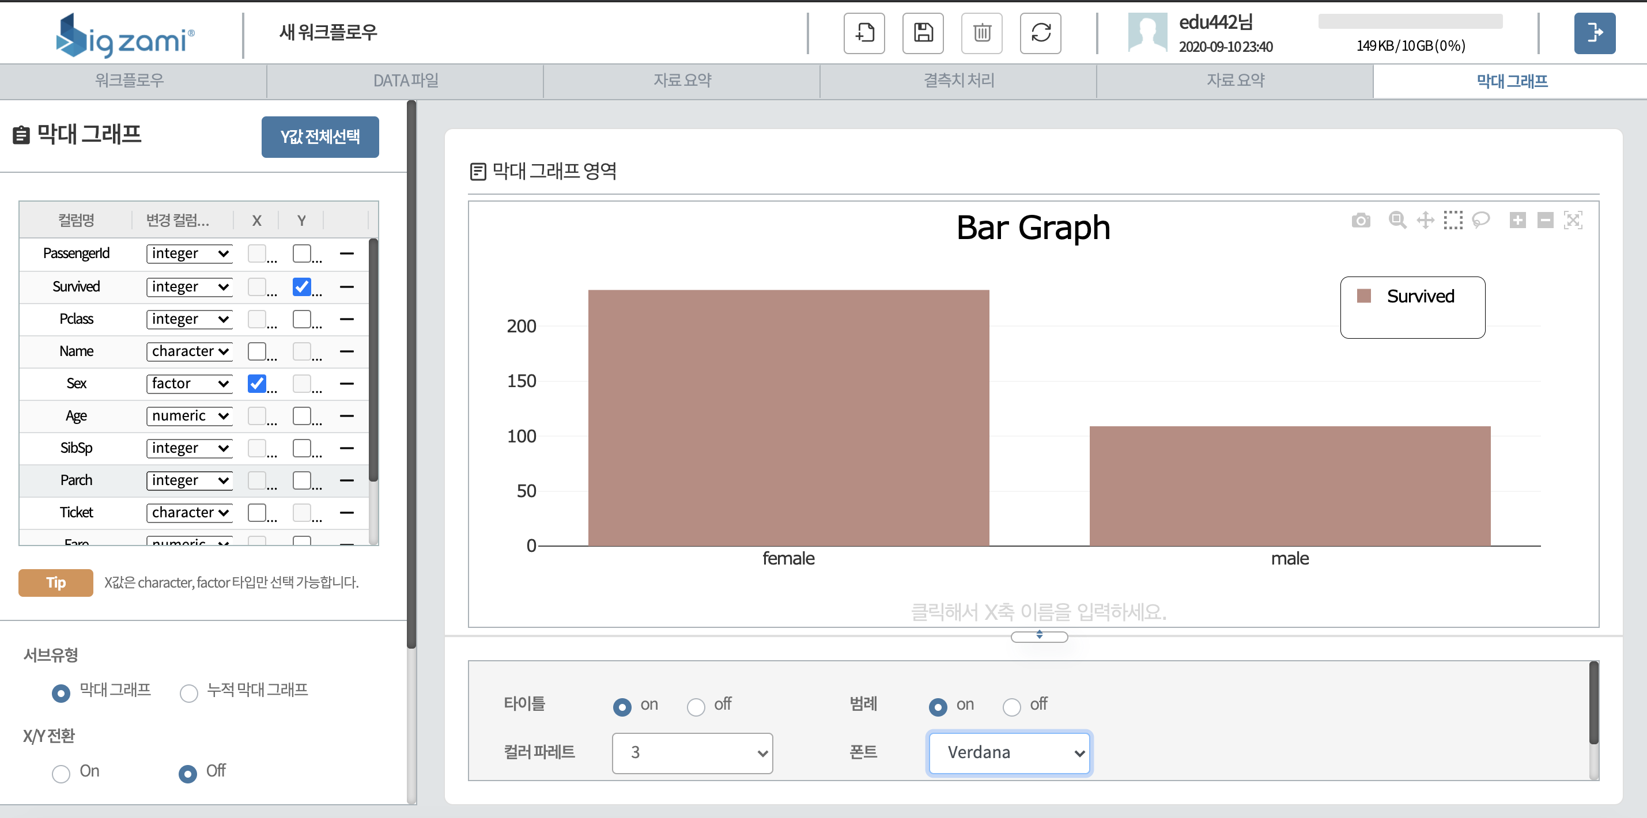Open the Verdana font dropdown

[x=1009, y=753]
